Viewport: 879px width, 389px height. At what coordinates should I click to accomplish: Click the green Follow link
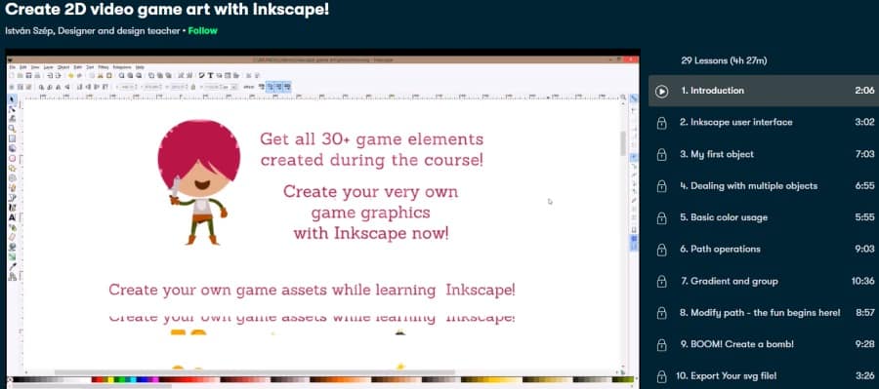[x=203, y=31]
